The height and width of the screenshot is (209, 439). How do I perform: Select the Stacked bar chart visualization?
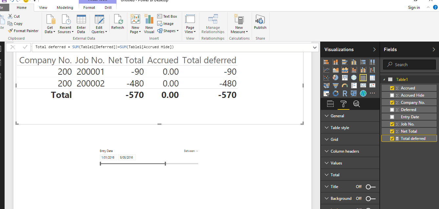326,62
